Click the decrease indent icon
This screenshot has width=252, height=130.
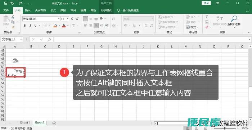coord(102,26)
